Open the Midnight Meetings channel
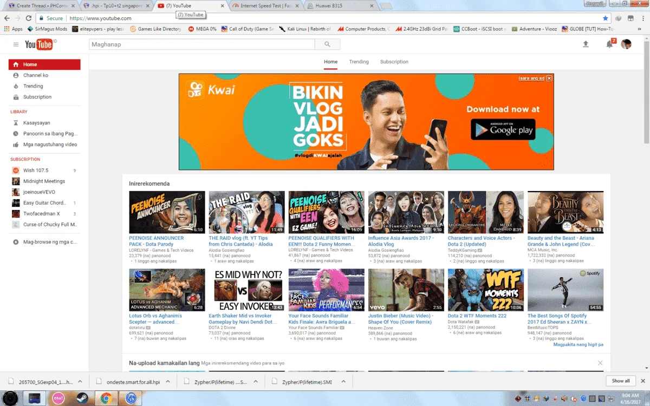This screenshot has height=406, width=650. pos(44,181)
